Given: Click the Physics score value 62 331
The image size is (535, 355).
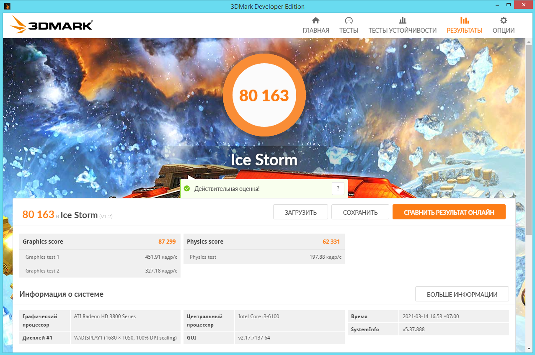Looking at the screenshot, I should [331, 242].
